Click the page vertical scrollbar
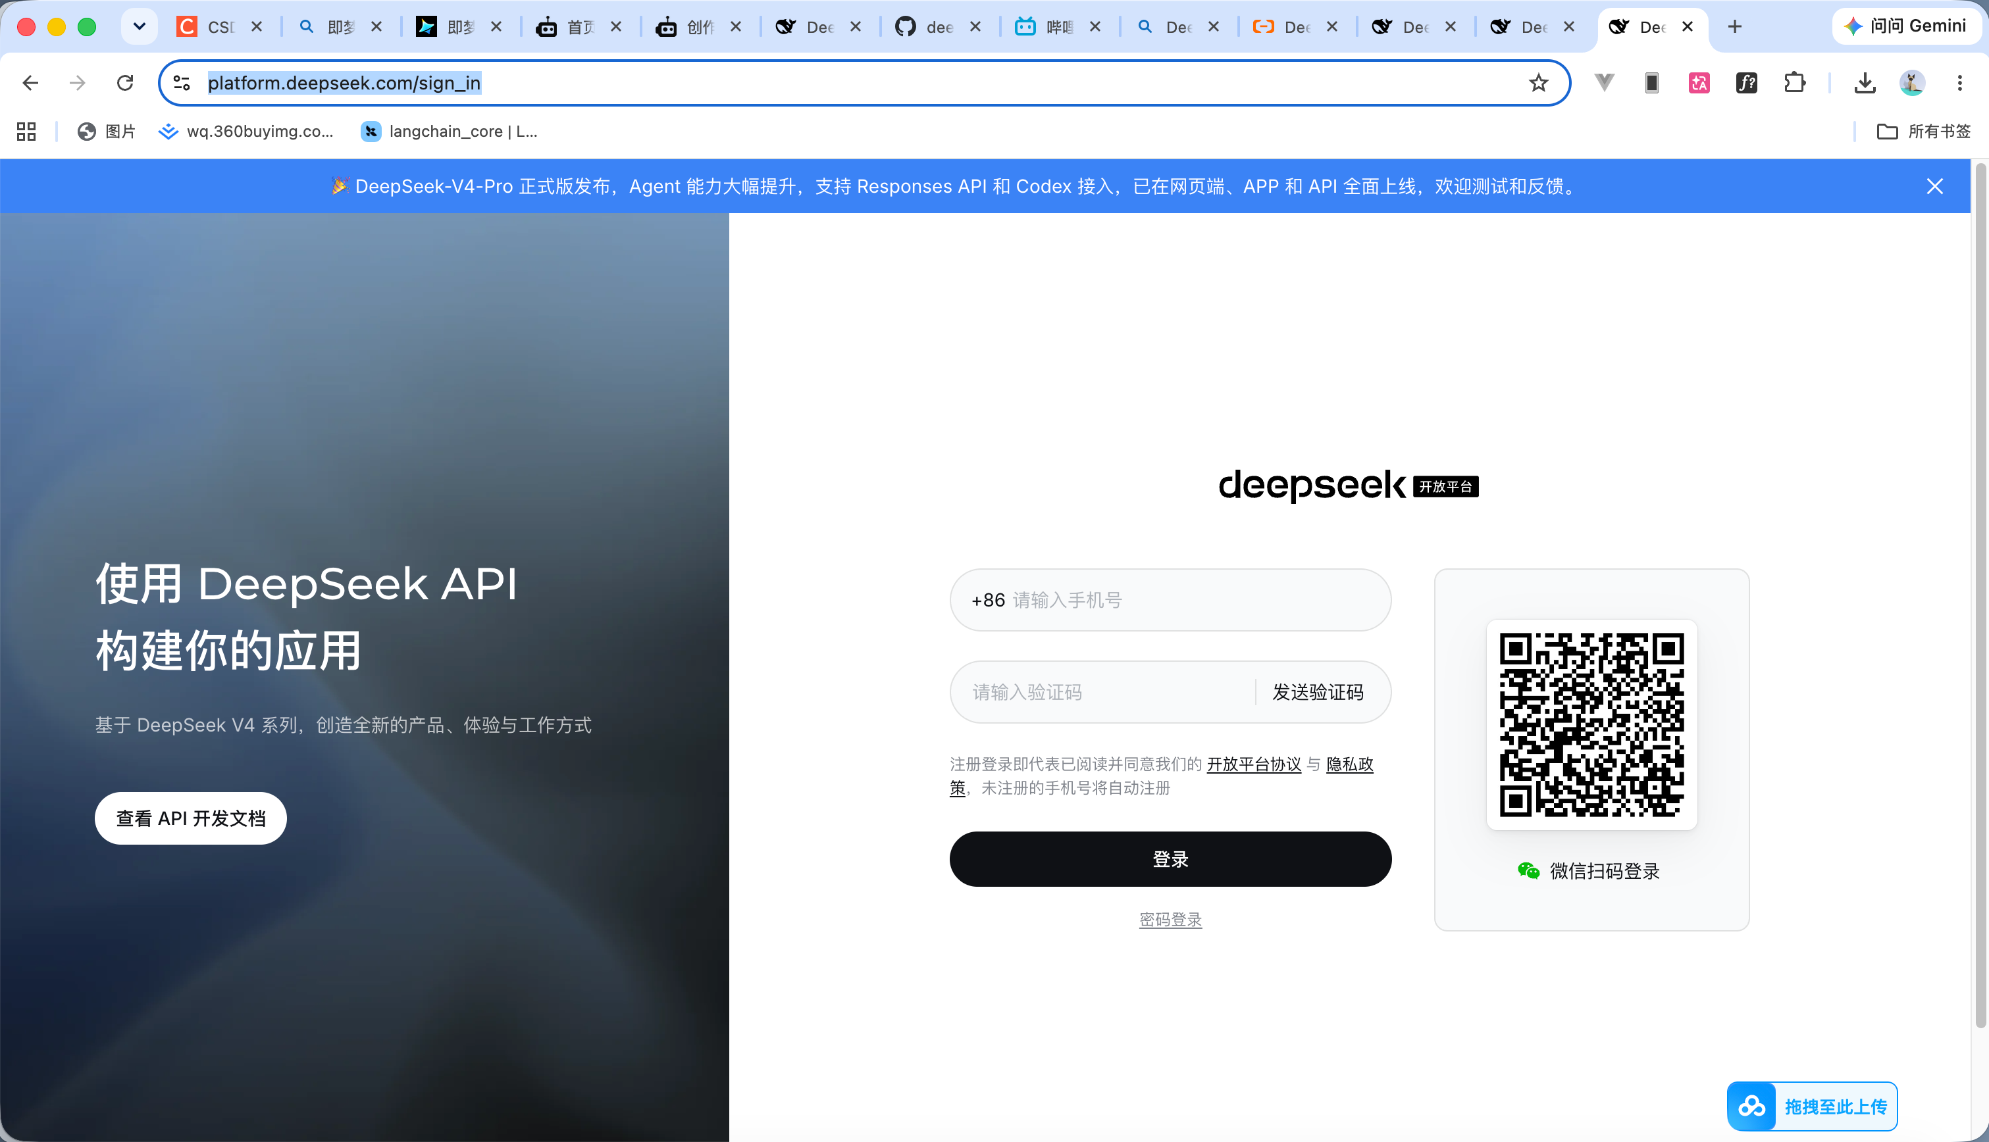The height and width of the screenshot is (1142, 1989). point(1981,596)
